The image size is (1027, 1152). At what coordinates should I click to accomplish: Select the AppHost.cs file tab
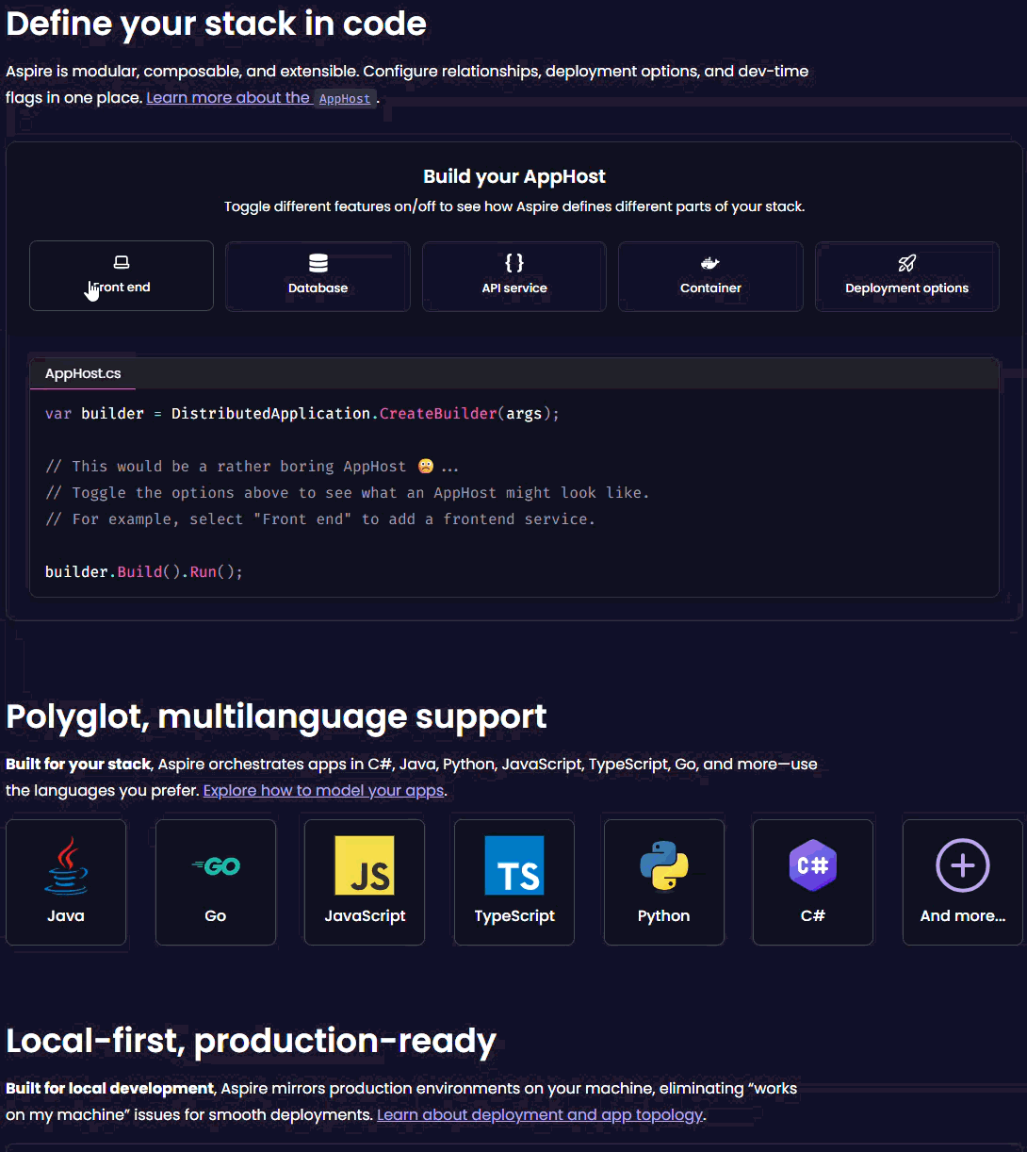(x=83, y=373)
